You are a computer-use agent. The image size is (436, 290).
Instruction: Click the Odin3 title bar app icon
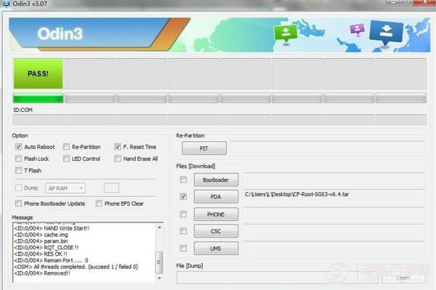coord(6,4)
